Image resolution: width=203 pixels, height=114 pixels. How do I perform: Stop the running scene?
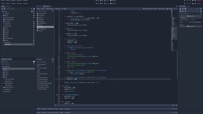(x=190, y=3)
